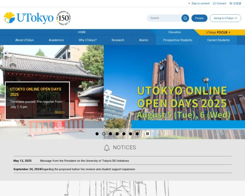Click the Skip to content link
Screen dimensions: 245x196
200,3
